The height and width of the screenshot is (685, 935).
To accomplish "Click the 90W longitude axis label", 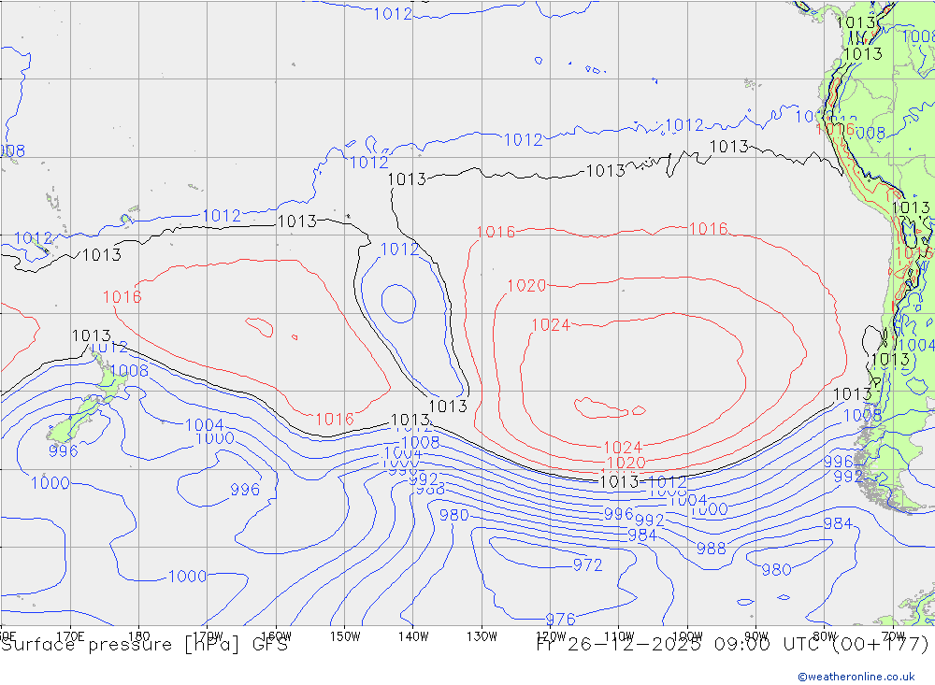I will coord(756,636).
